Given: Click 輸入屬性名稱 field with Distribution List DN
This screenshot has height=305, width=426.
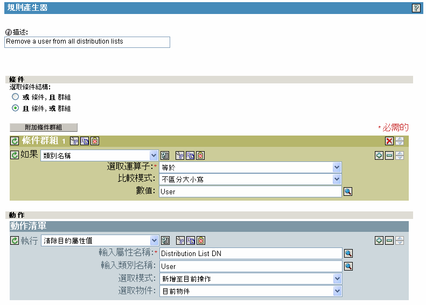Looking at the screenshot, I should click(251, 253).
